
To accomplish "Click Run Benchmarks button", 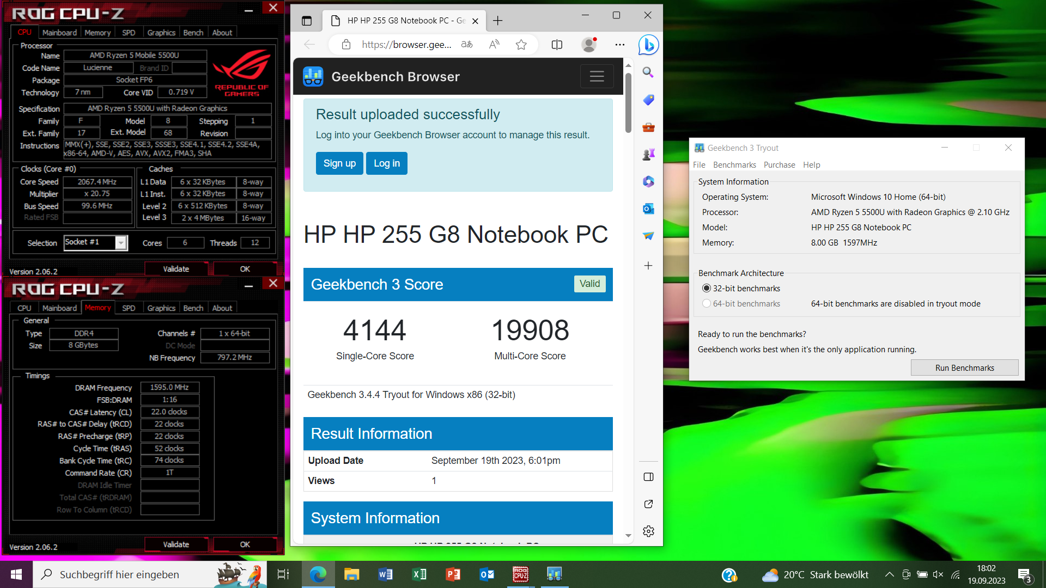I will click(964, 368).
